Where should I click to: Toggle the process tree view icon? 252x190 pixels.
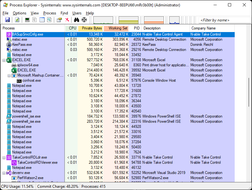coord(34,20)
